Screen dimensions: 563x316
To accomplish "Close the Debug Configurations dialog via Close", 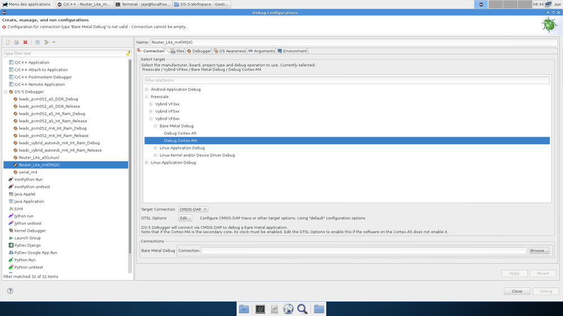I will point(517,291).
